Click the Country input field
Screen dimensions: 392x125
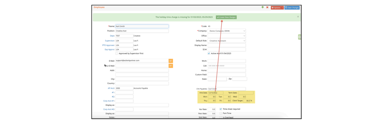coord(142,84)
